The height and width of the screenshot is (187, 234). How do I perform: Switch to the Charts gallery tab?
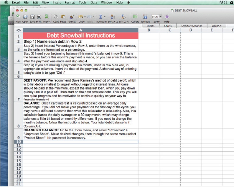tap(168, 26)
